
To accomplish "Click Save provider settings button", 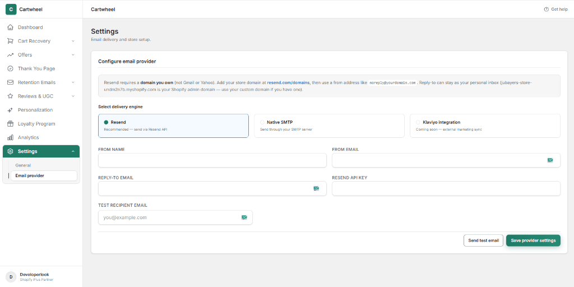I will 533,240.
